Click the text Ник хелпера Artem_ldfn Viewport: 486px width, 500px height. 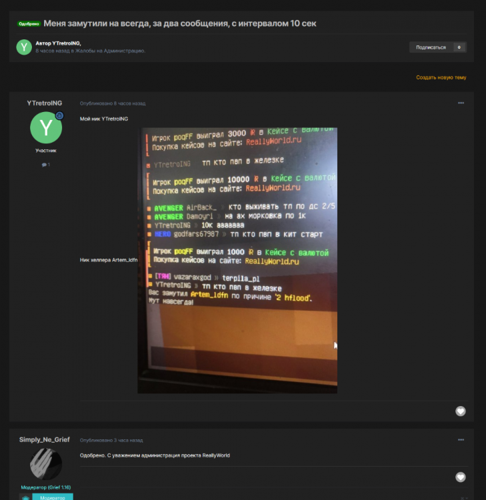[109, 260]
